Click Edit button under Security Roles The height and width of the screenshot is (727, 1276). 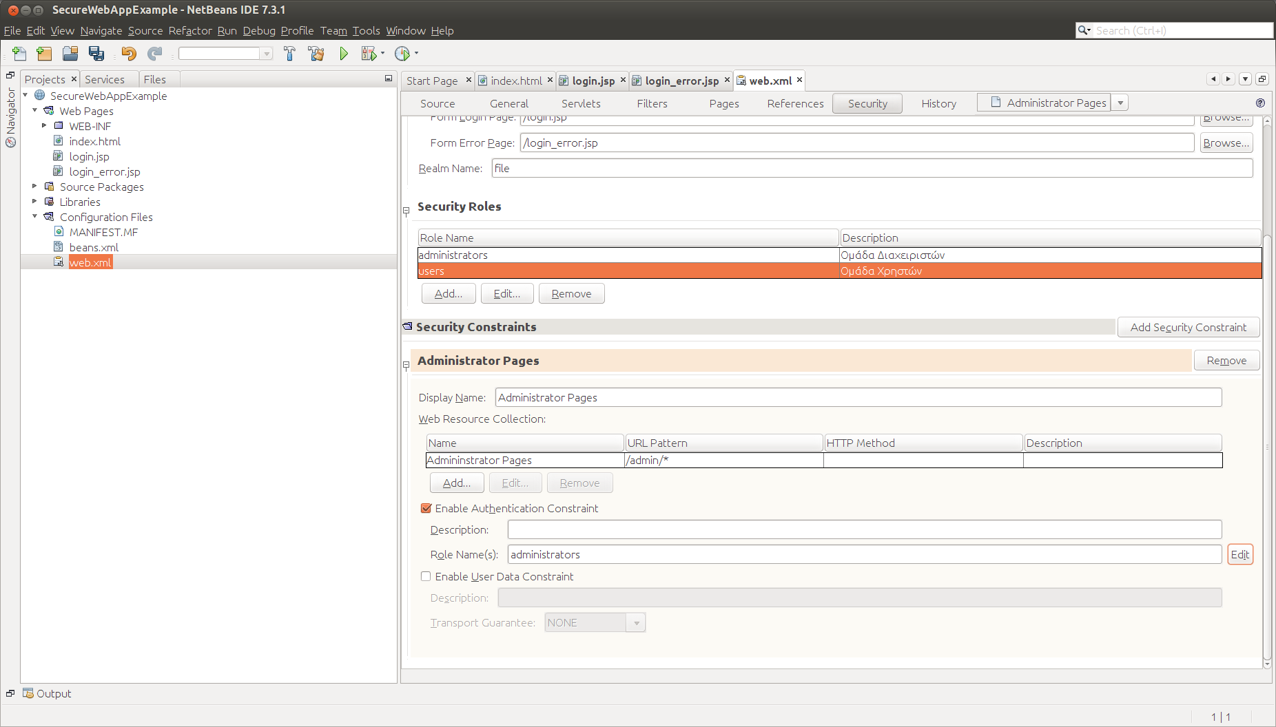coord(507,293)
